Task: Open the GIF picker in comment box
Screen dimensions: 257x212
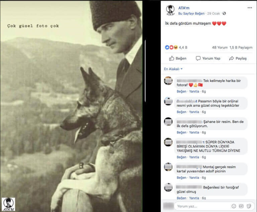Action: (x=241, y=206)
